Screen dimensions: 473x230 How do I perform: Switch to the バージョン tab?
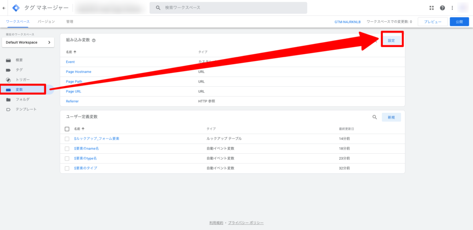46,22
